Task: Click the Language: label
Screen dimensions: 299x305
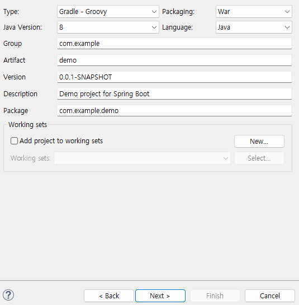Action: click(x=177, y=27)
